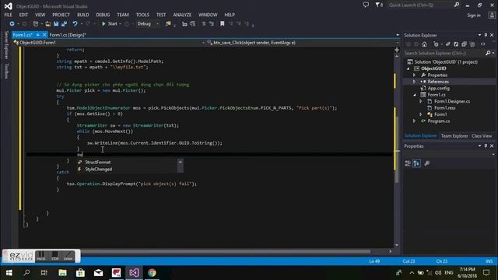Click the Open File folder icon
Image resolution: width=498 pixels, height=280 pixels.
48,24
